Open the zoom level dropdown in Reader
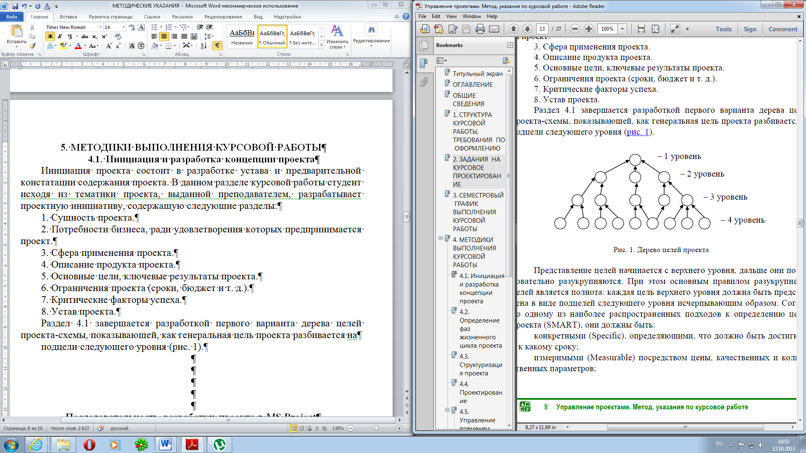The width and height of the screenshot is (806, 453). coord(623,29)
